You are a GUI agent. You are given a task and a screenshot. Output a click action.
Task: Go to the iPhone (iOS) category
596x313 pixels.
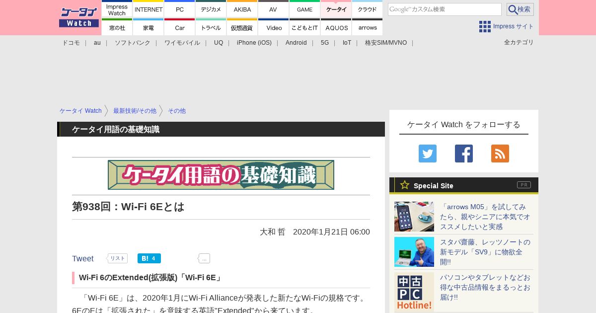click(254, 43)
